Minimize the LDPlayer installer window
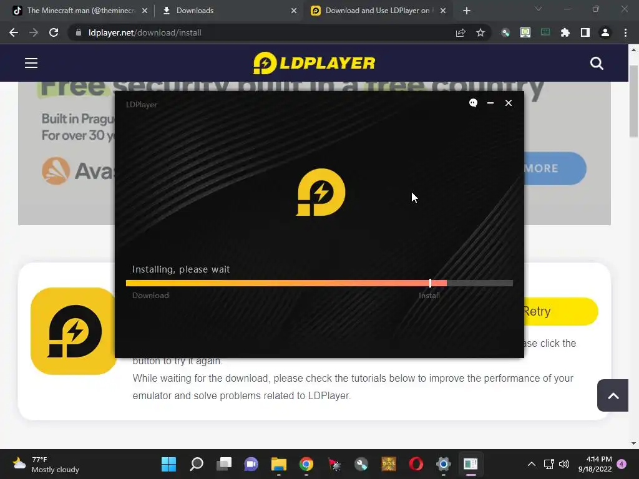639x479 pixels. [490, 103]
